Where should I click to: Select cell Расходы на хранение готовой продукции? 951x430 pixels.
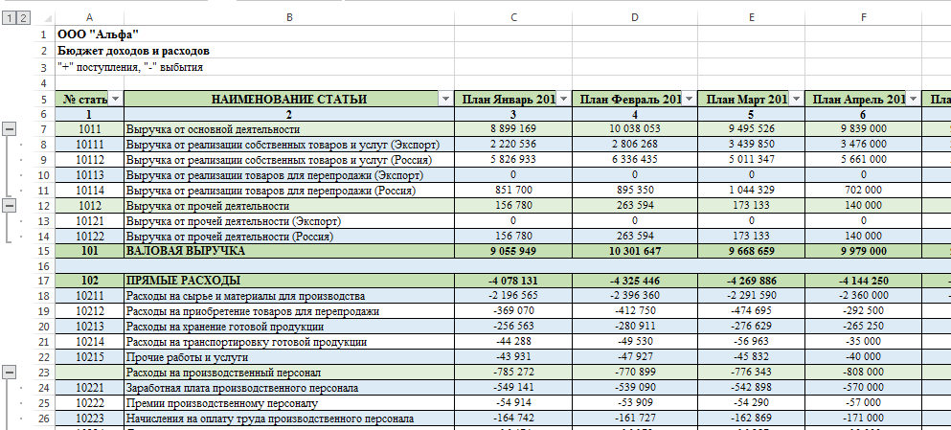pos(289,327)
